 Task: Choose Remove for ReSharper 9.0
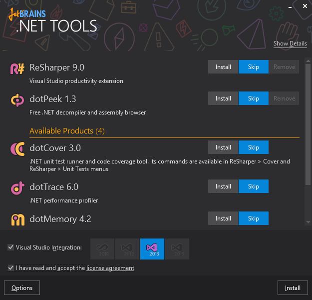[284, 67]
